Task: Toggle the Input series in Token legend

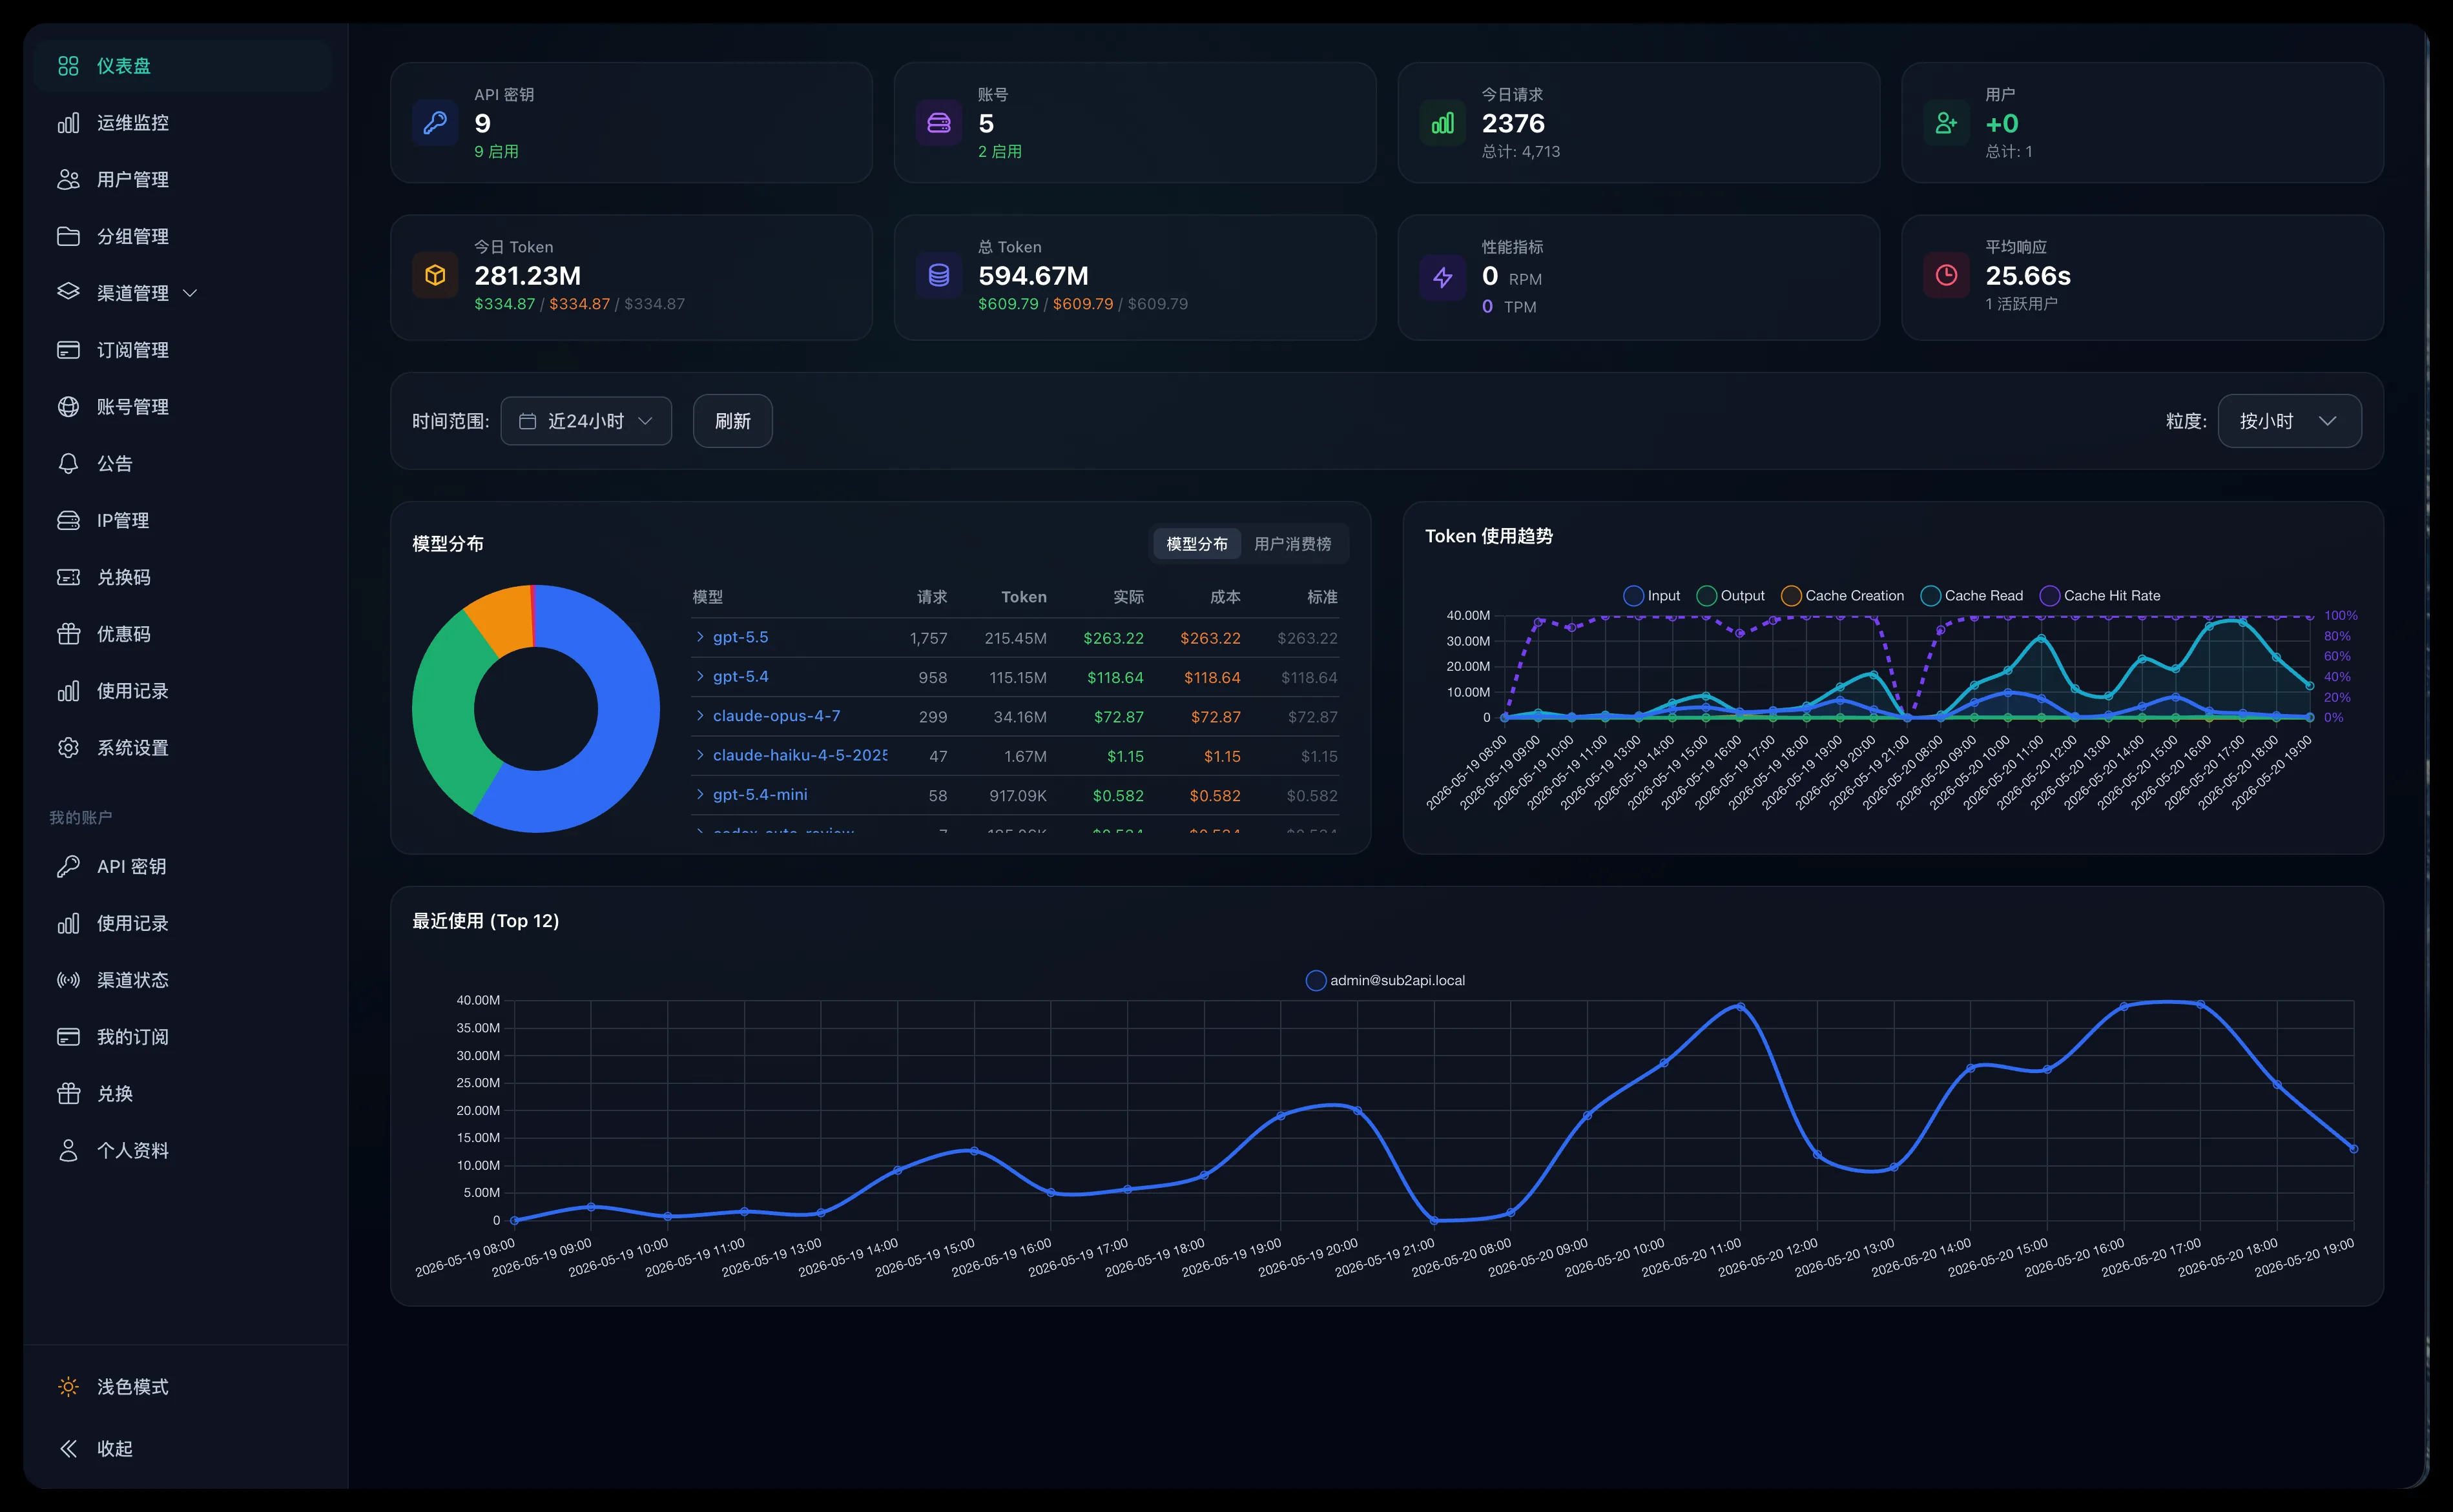Action: coord(1651,596)
